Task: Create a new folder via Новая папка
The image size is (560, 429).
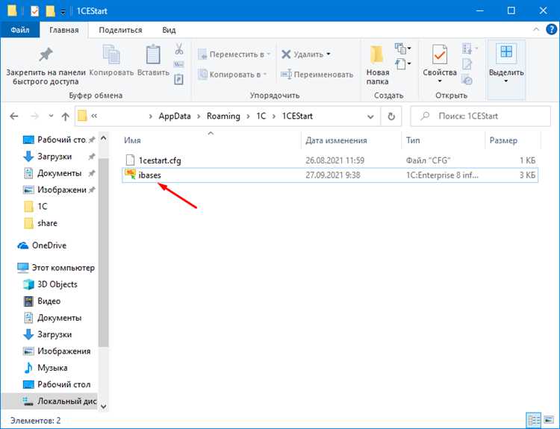Action: (x=378, y=66)
